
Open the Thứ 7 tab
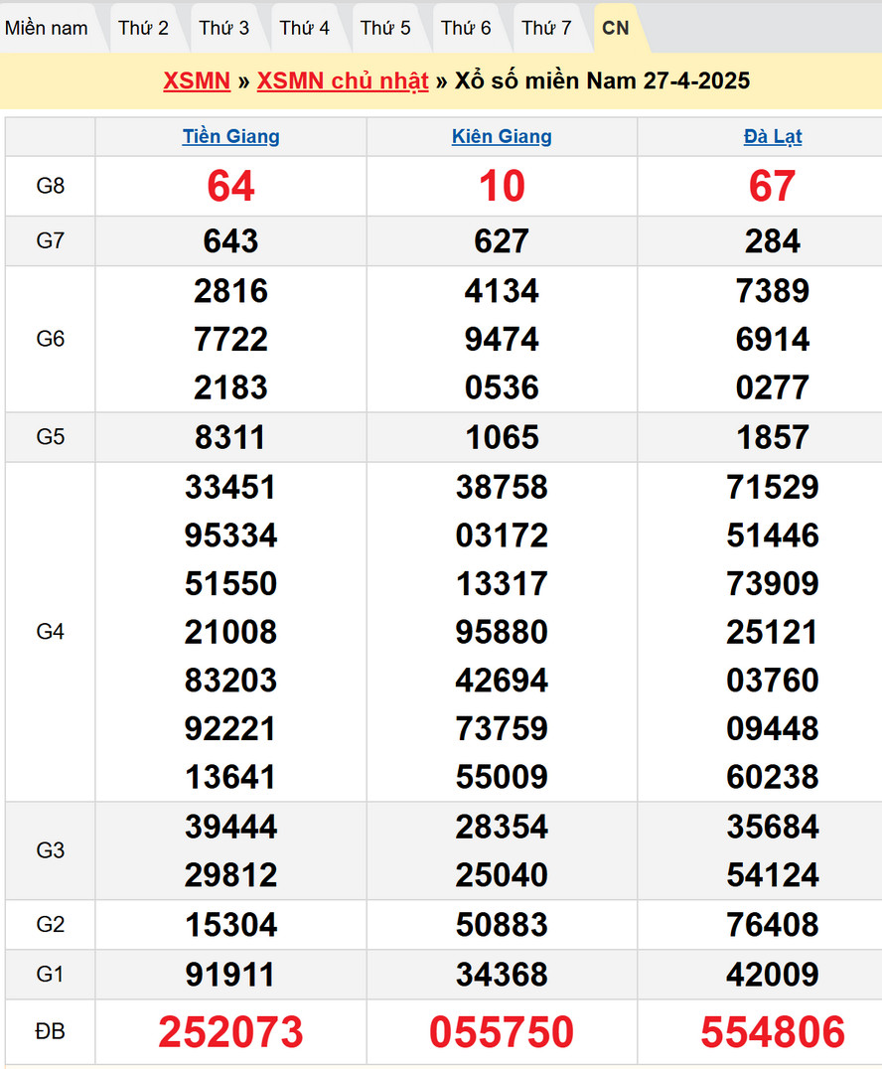(546, 28)
